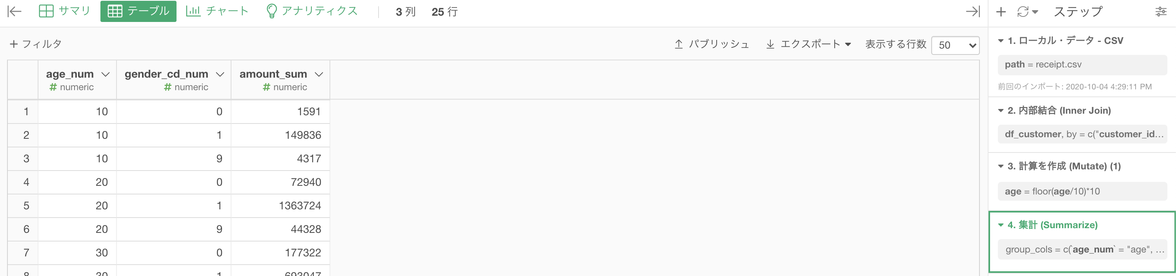Switch to the サマリ view
The image size is (1176, 276).
[64, 11]
